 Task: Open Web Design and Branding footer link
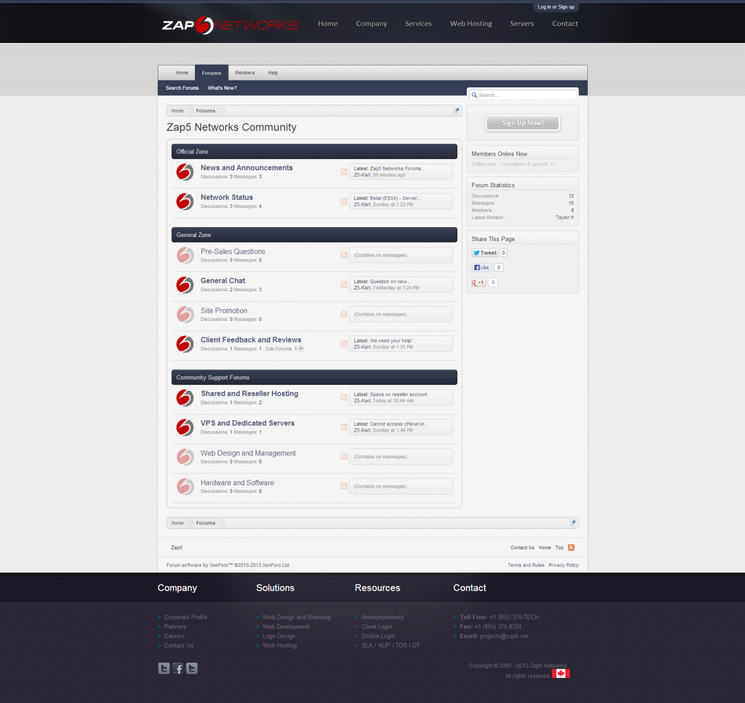[x=297, y=617]
